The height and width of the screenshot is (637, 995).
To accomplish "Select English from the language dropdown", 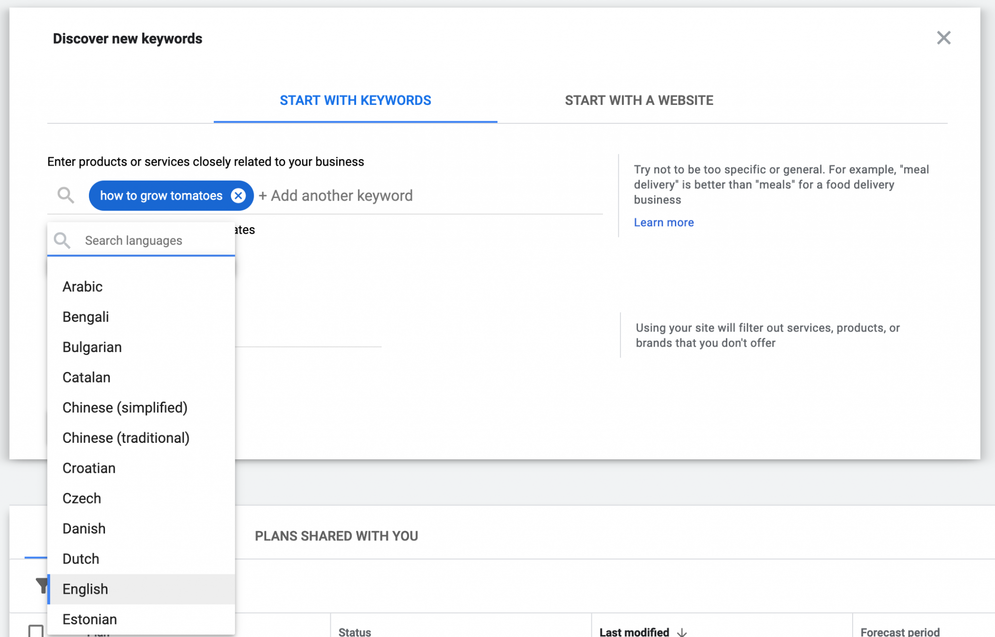I will pos(85,589).
